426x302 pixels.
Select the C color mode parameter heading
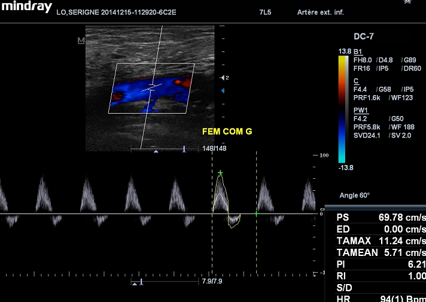pyautogui.click(x=356, y=81)
